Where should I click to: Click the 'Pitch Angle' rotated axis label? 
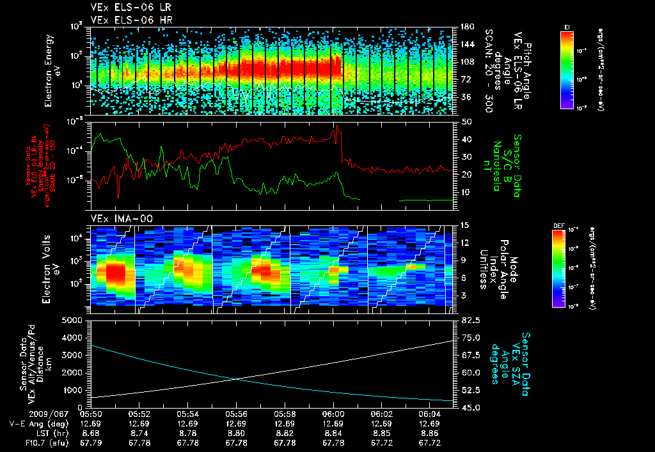(x=527, y=71)
